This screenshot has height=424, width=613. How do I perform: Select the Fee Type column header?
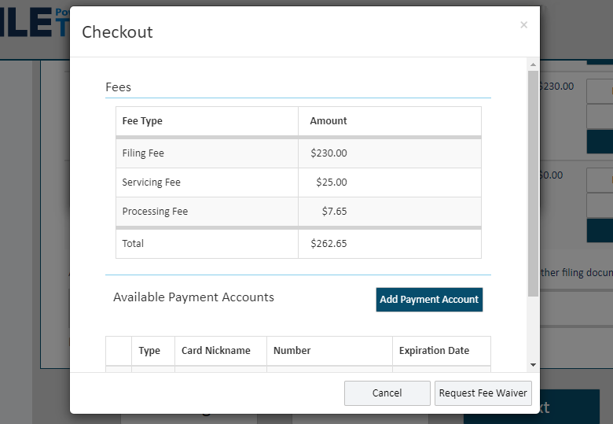(142, 121)
